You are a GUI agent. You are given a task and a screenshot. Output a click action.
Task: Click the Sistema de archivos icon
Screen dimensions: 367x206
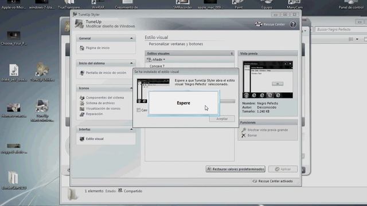pyautogui.click(x=81, y=103)
